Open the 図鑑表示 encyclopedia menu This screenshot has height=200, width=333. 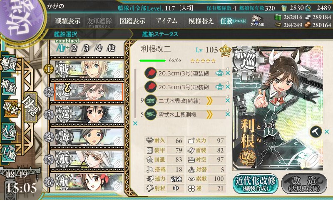point(132,21)
